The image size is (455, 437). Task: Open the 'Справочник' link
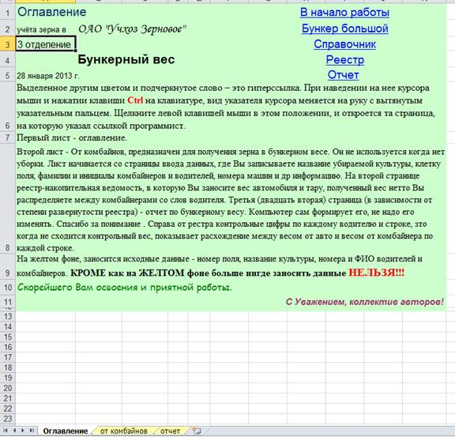tap(344, 44)
